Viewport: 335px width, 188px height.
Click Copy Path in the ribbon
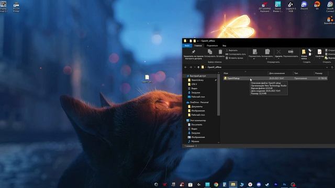(236, 54)
